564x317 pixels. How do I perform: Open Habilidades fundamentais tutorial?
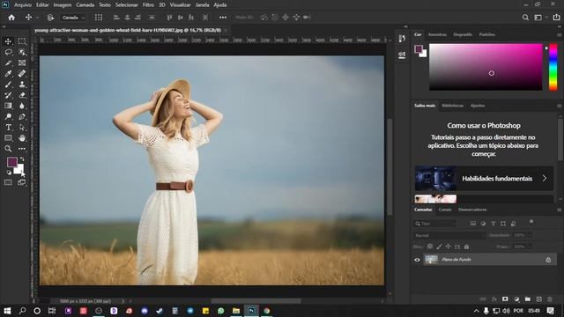(484, 178)
